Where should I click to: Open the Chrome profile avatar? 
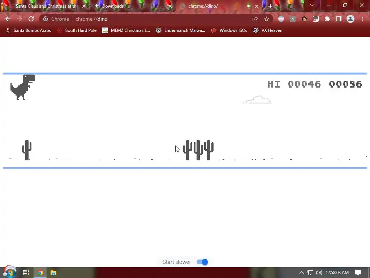[x=350, y=19]
